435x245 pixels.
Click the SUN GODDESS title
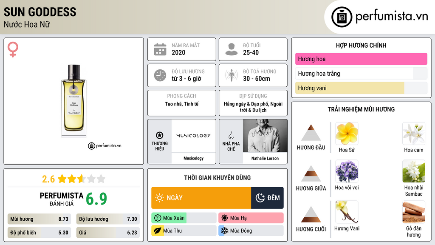pyautogui.click(x=40, y=12)
